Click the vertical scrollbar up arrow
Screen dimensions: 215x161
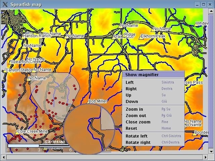[211, 11]
